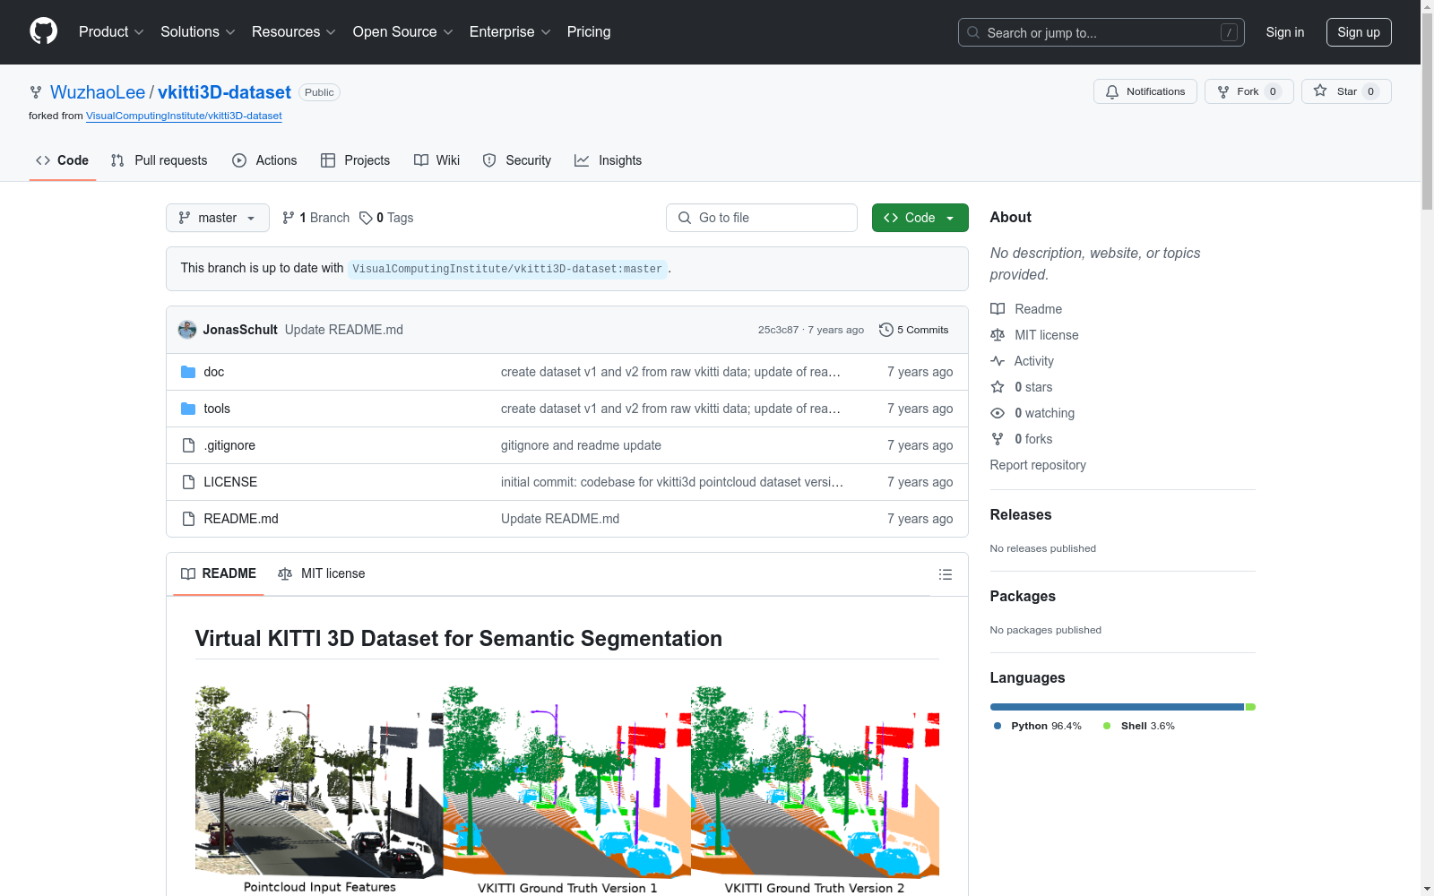Click the VisualComputingInstitute/vkitti3D-dataset:master branch label

(x=507, y=269)
